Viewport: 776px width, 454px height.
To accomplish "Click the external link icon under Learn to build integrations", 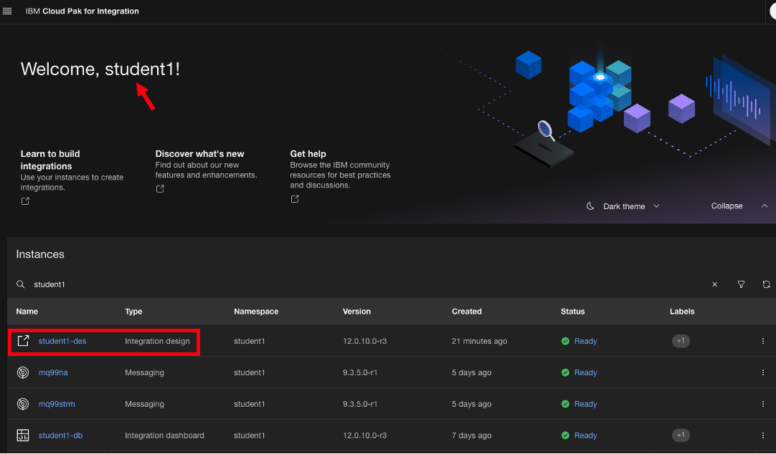I will [x=25, y=201].
